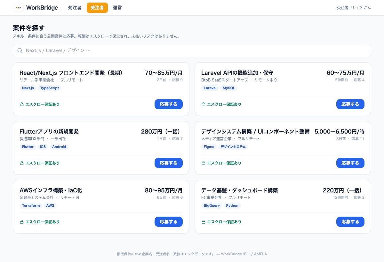Click 受注者: リョウ さん user label
Screen dimensions: 384x262
pyautogui.click(x=354, y=8)
